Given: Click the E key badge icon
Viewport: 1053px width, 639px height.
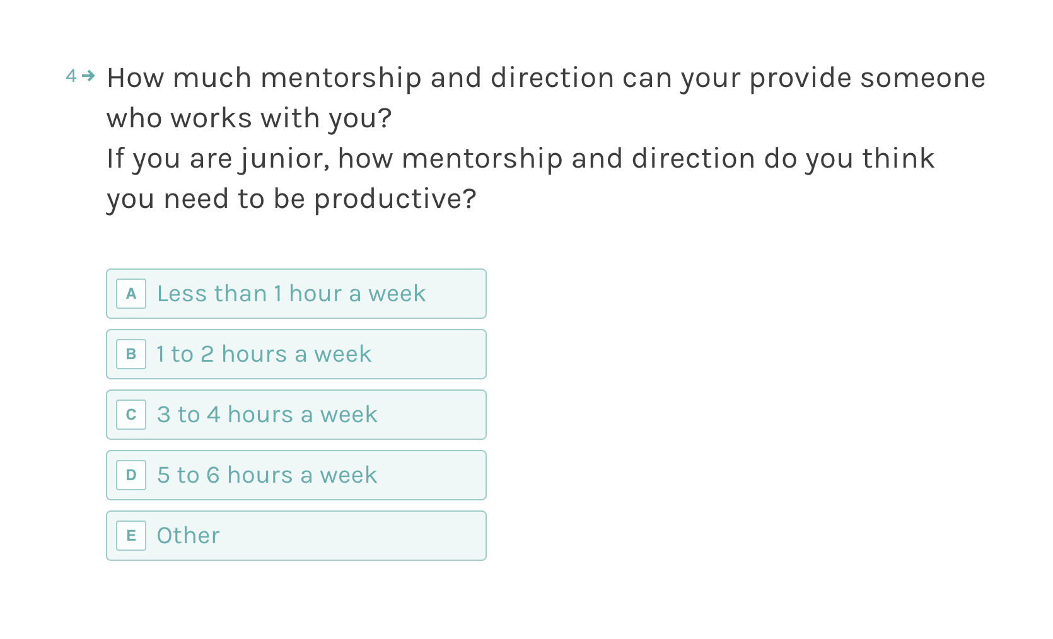Looking at the screenshot, I should (131, 536).
